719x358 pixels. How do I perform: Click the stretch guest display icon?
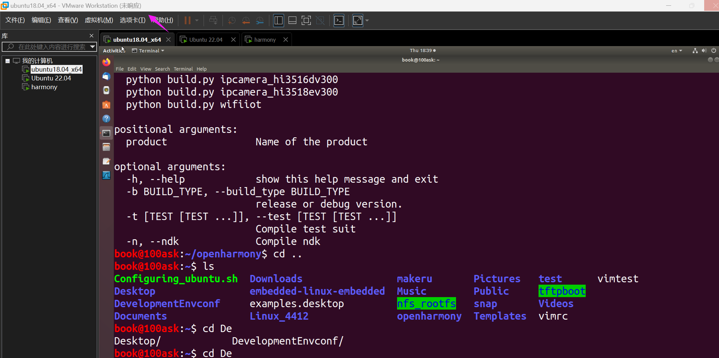[358, 21]
